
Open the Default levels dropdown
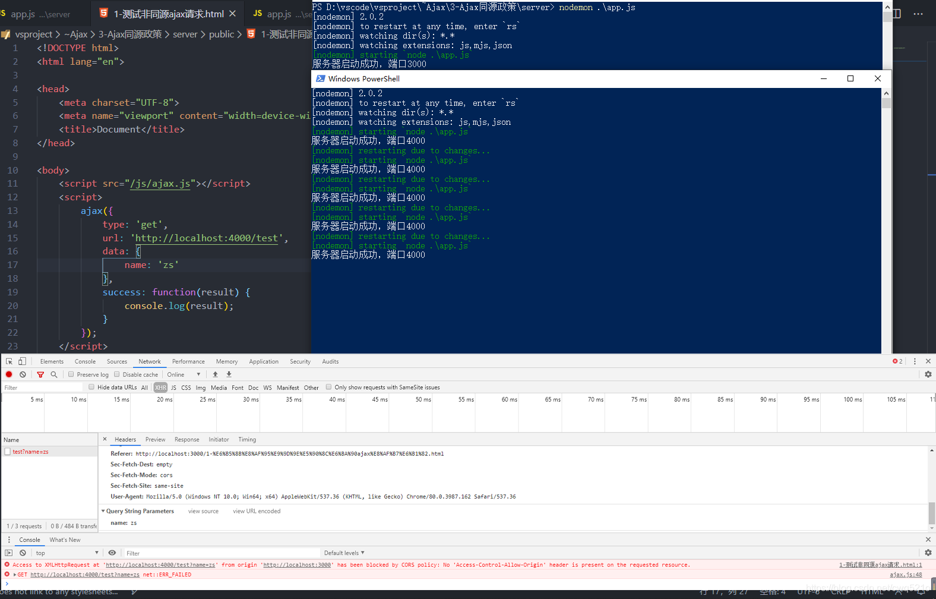pos(344,553)
